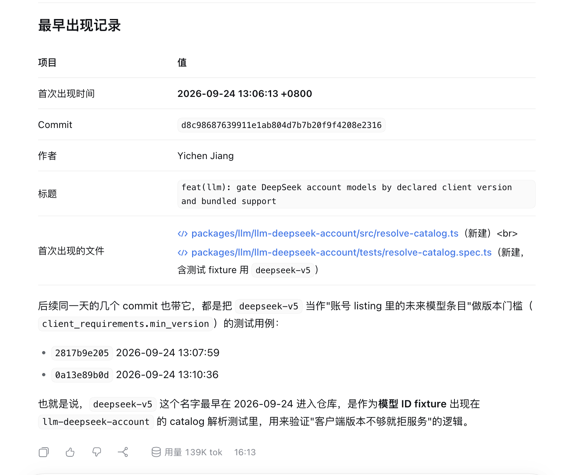The width and height of the screenshot is (588, 475).
Task: Click the commit title 'feat(llm): gate DeepSeek account models'
Action: click(356, 194)
